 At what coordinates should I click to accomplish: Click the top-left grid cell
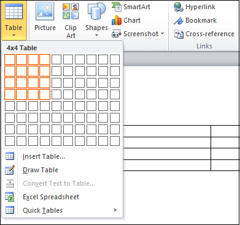point(10,59)
